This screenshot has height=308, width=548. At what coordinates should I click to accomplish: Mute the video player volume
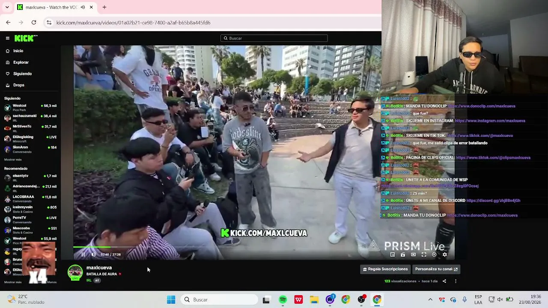[93, 255]
